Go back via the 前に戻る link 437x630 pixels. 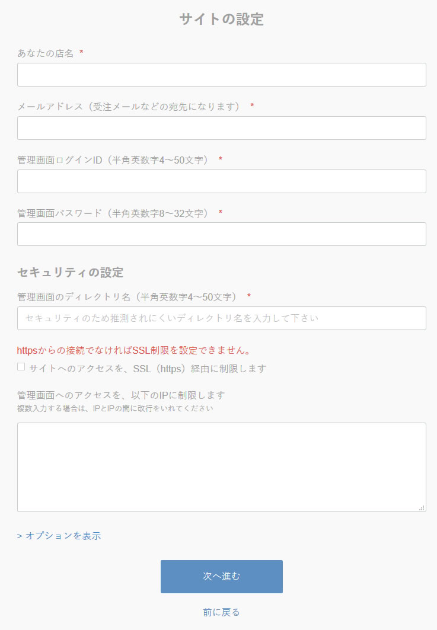(221, 612)
